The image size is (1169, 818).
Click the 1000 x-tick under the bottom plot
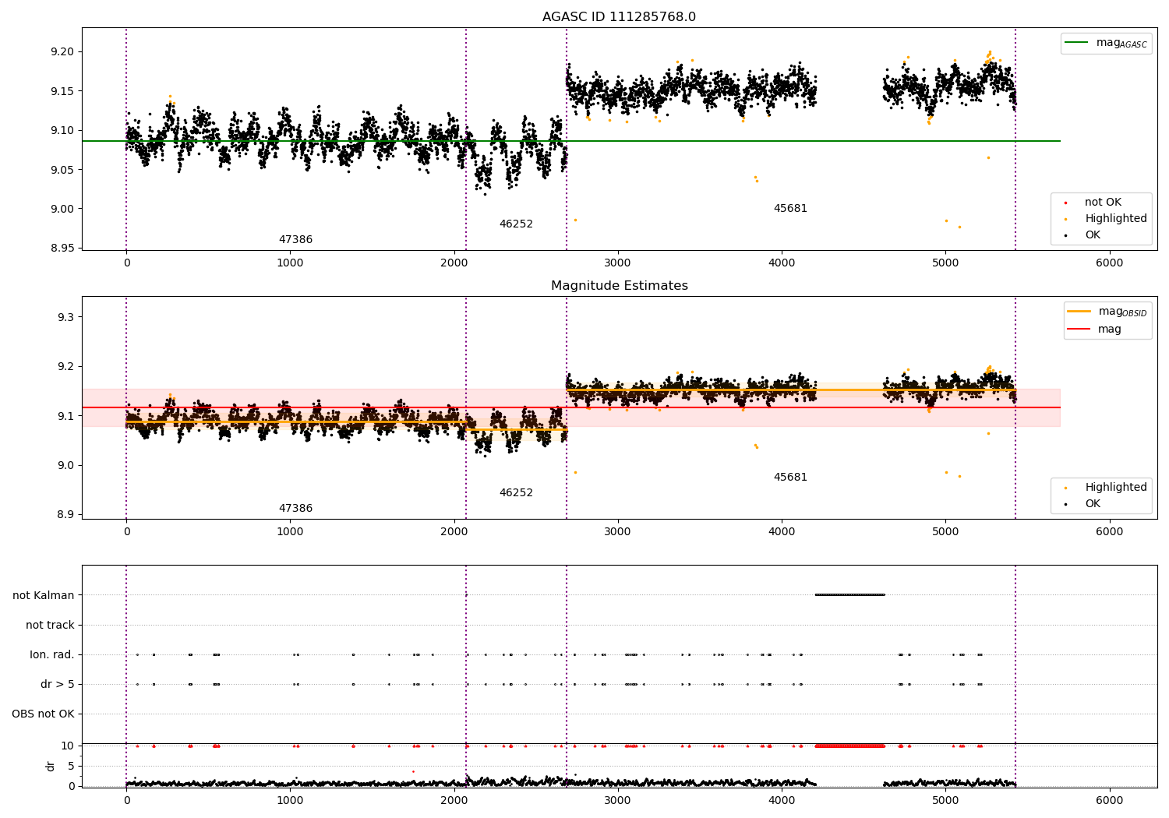290,801
